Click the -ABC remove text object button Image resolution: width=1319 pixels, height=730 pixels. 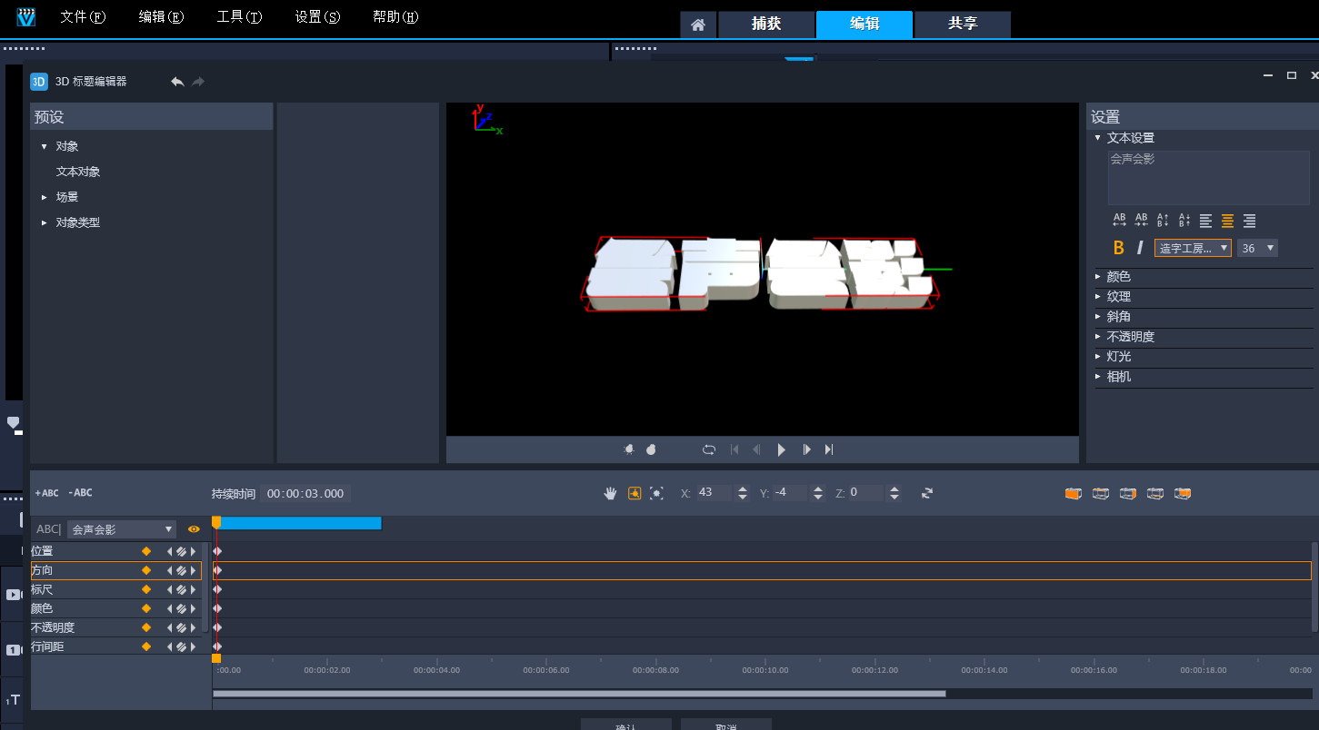click(x=80, y=493)
